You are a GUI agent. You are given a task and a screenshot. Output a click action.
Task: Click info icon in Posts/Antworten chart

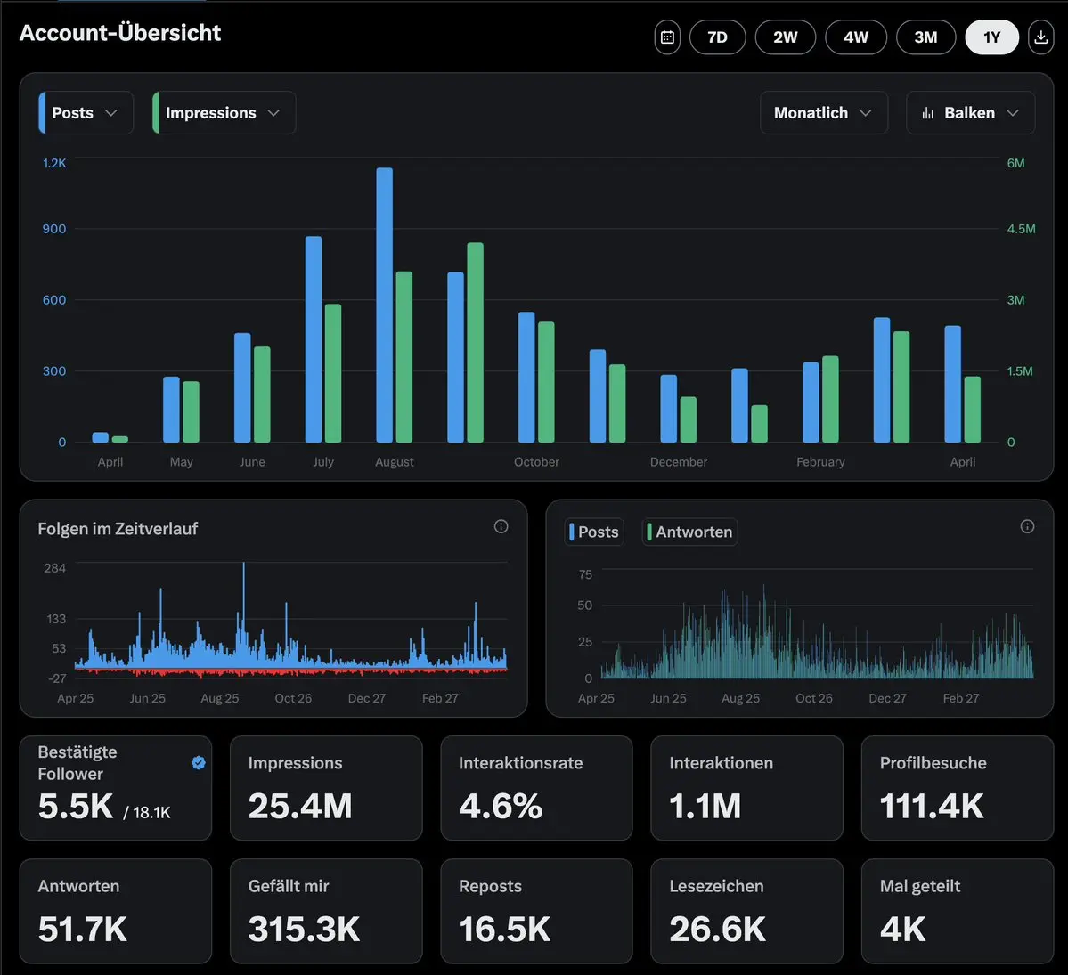coord(1027,526)
